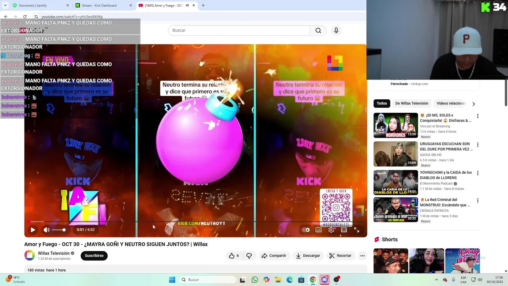
Task: Open Microsoft Edge from the taskbar
Action: pos(290,280)
